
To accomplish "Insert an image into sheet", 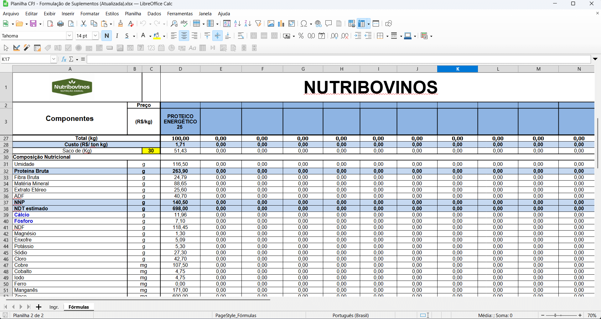I will [x=271, y=24].
